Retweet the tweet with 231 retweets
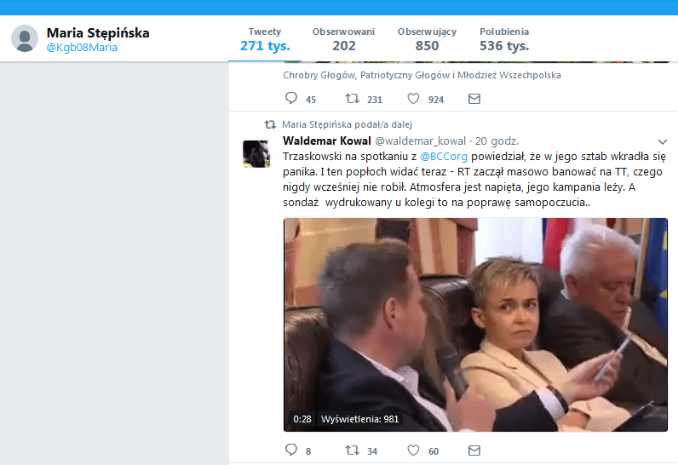 click(x=352, y=99)
